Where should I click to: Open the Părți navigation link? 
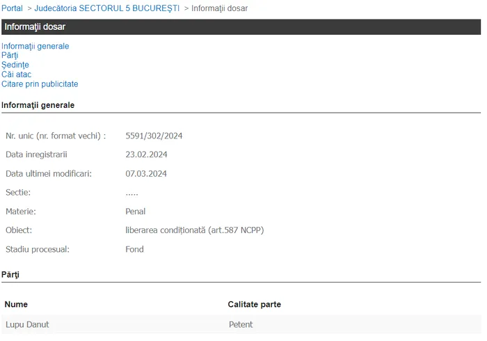click(10, 56)
